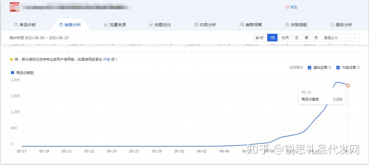Open the 自定义 date range picker
The height and width of the screenshot is (165, 369).
point(331,38)
